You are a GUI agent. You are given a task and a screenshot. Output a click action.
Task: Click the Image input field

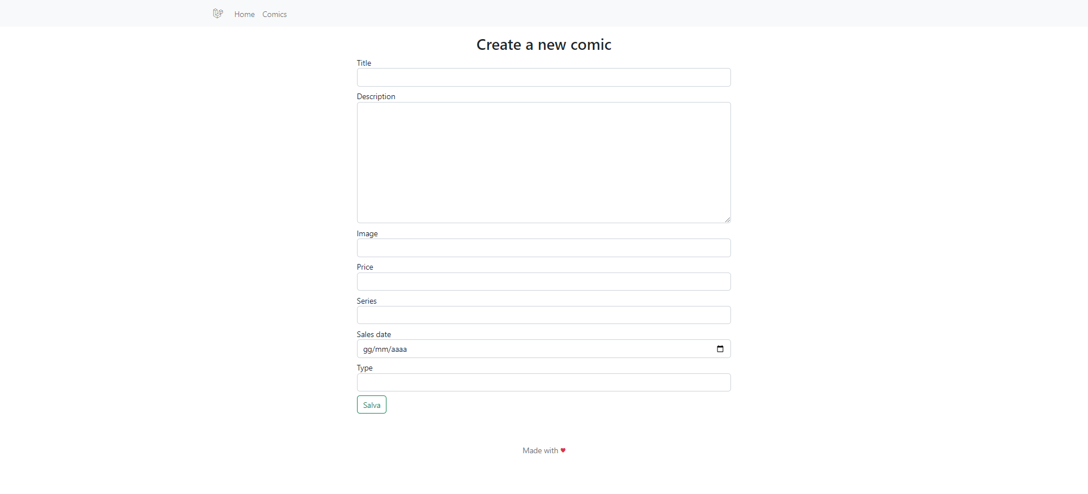[543, 248]
